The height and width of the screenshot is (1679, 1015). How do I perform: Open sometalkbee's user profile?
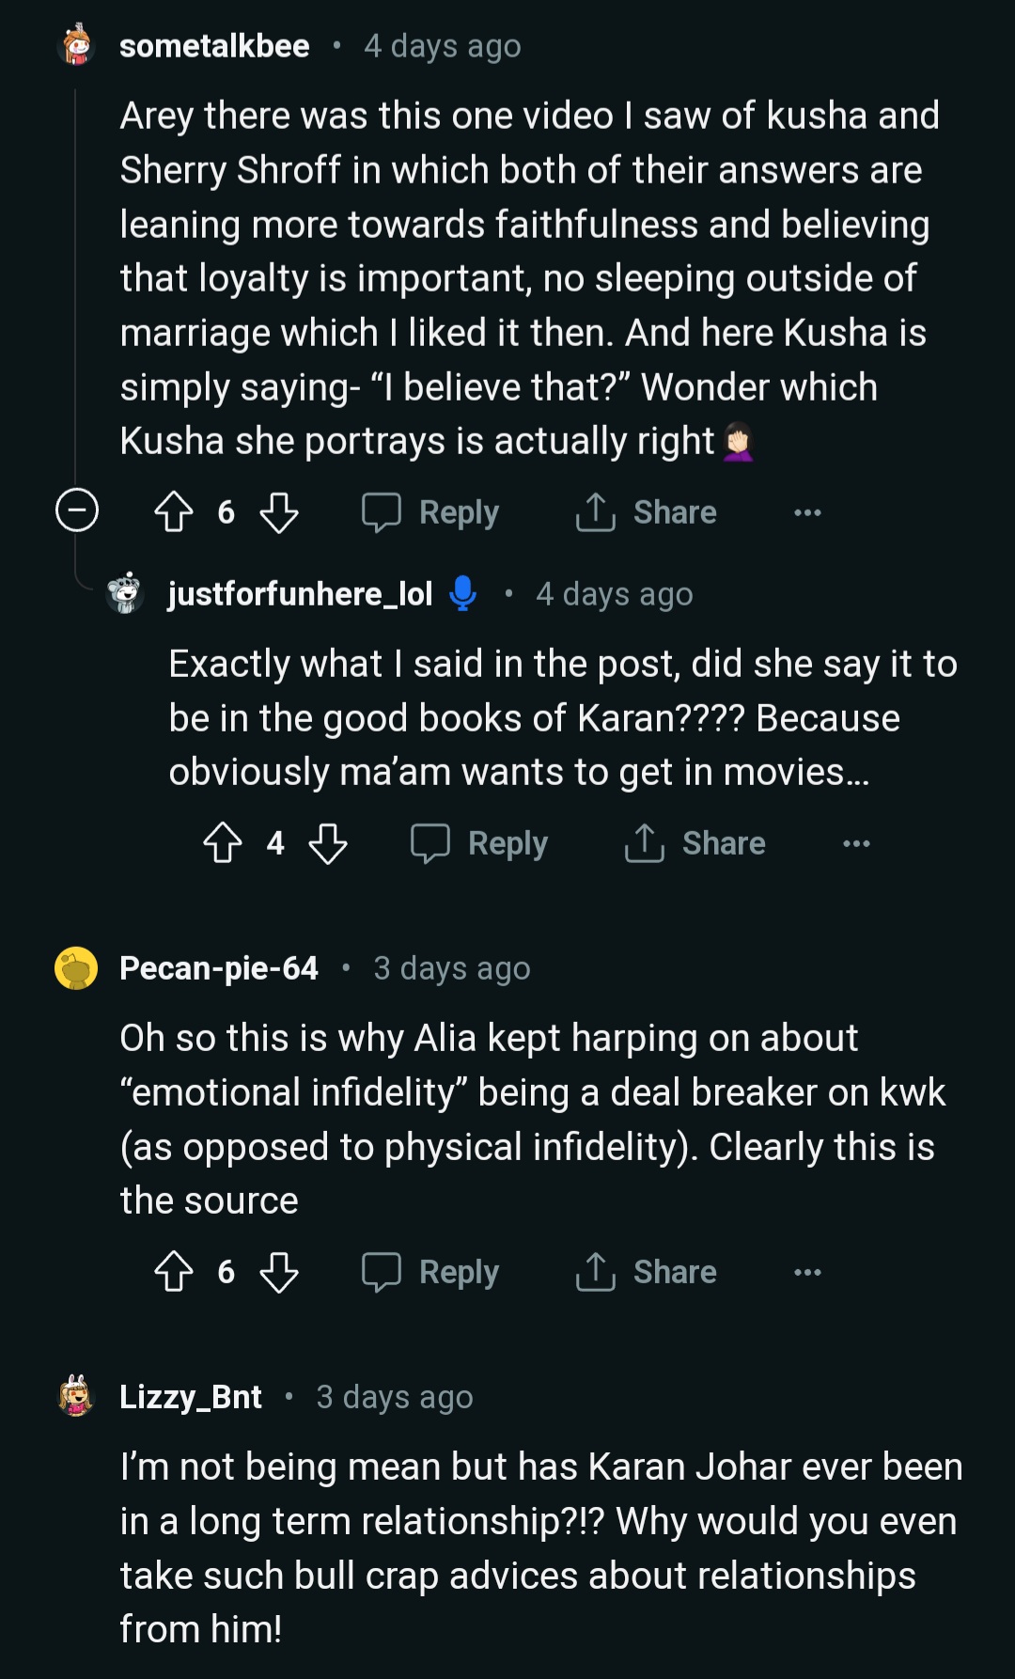[x=214, y=46]
